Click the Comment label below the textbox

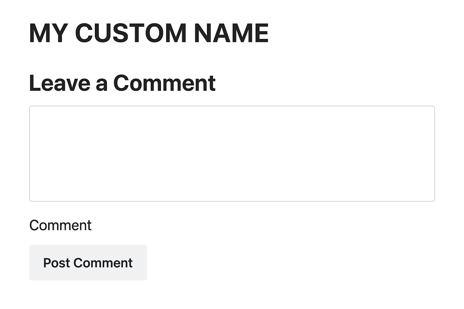pyautogui.click(x=60, y=225)
